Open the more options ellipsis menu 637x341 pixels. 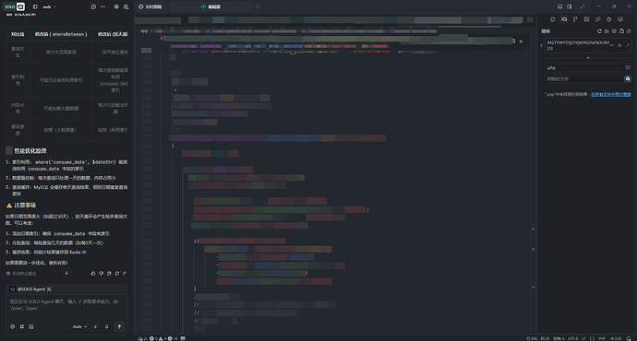(x=102, y=6)
